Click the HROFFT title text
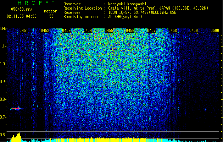Screen dimensions: 223x142 click(x=37, y=3)
